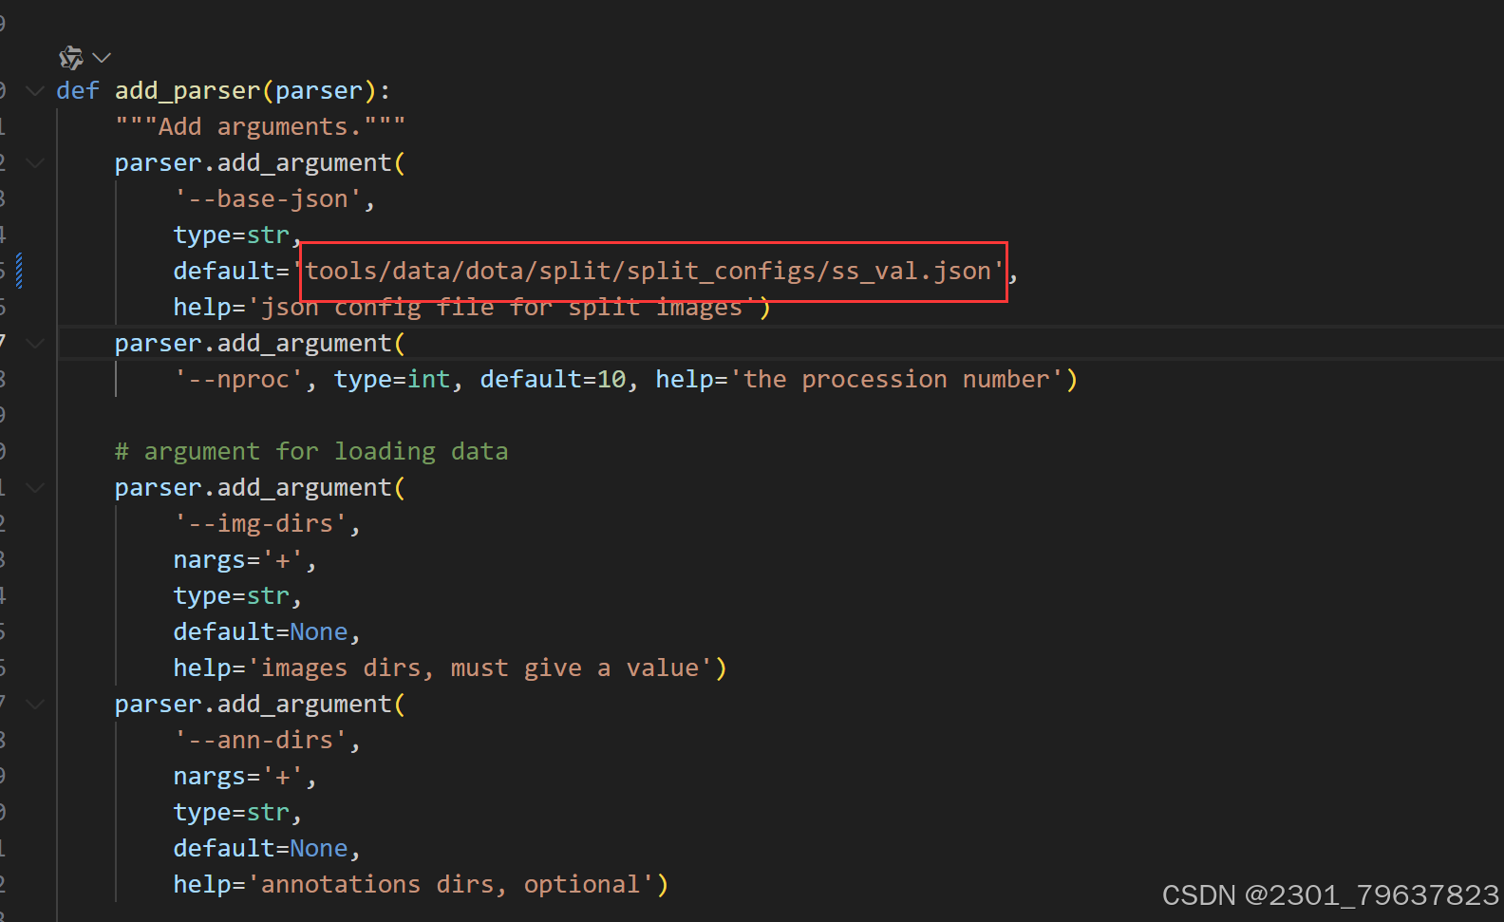Screen dimensions: 1504x922
Task: Collapse the parser.add_argument block containing --ann-dirs
Action: coord(35,704)
